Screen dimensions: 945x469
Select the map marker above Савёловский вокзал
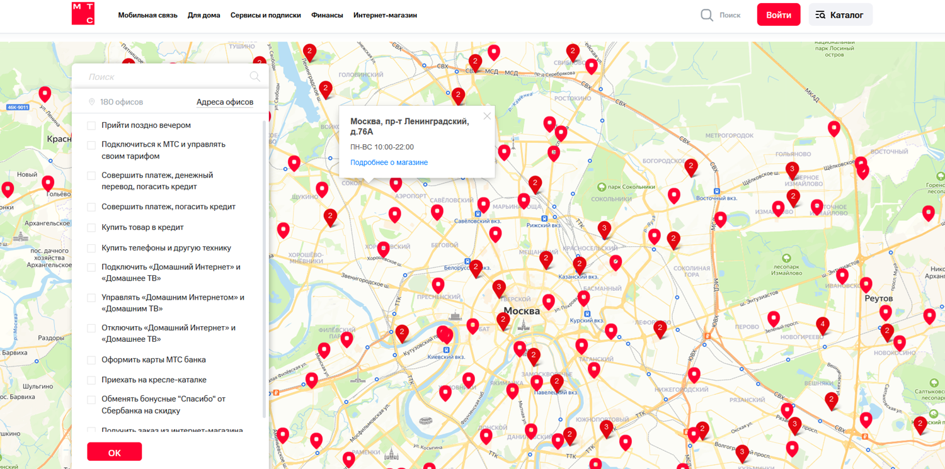(x=483, y=205)
